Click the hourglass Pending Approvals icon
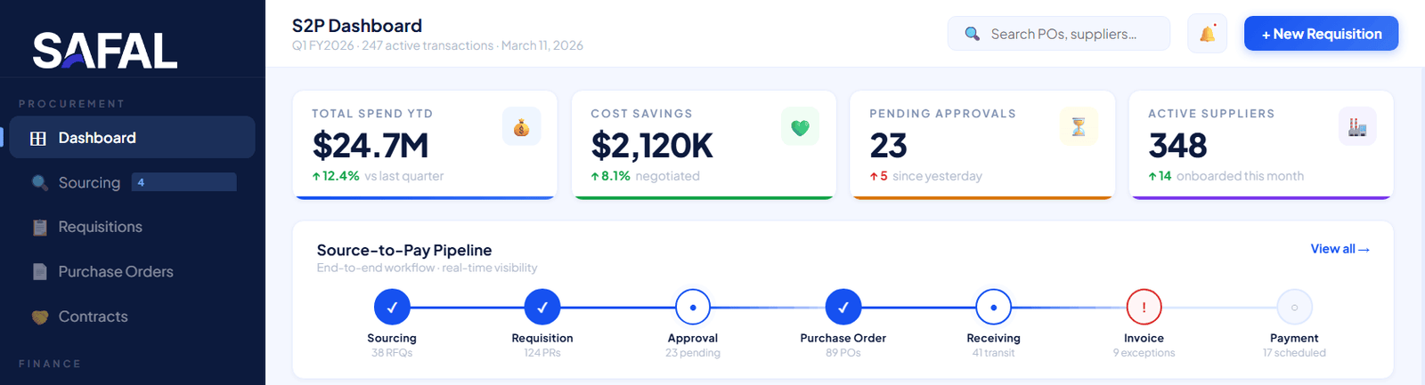 click(1079, 127)
